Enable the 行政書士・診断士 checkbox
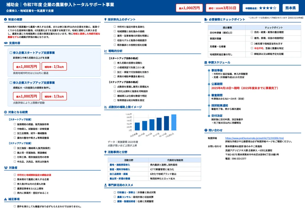The height and width of the screenshot is (215, 305). [x=115, y=192]
